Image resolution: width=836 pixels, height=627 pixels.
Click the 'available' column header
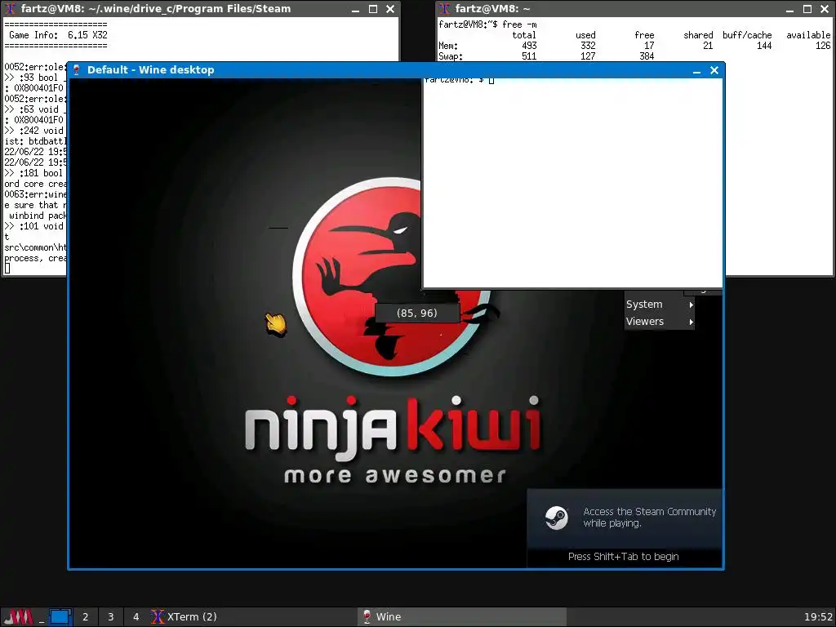coord(808,35)
